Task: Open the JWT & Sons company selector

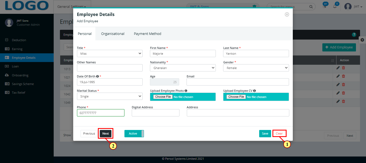Action: pos(223,6)
